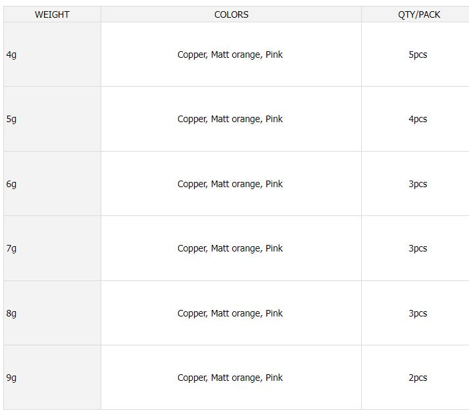Click the QTY/PACK column header
Viewport: 469px width, 415px height.
419,14
